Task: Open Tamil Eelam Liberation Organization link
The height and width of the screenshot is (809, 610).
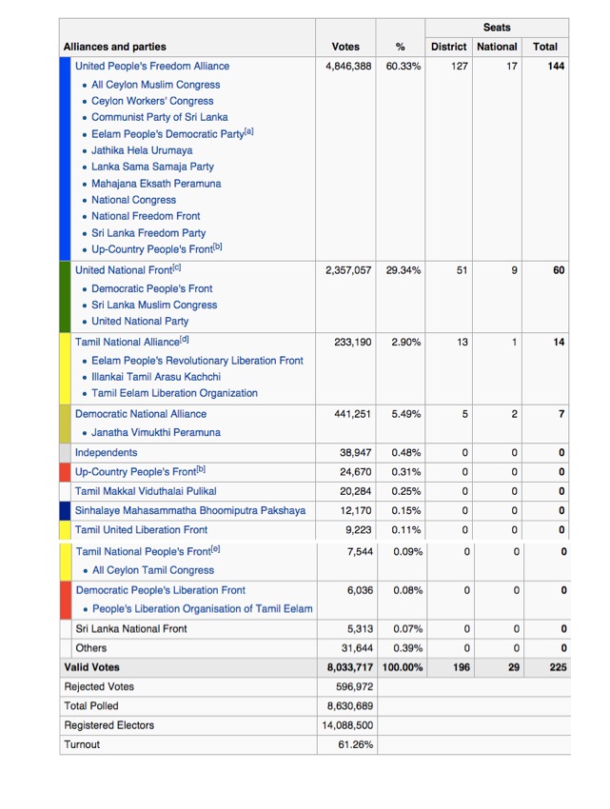Action: (x=174, y=393)
